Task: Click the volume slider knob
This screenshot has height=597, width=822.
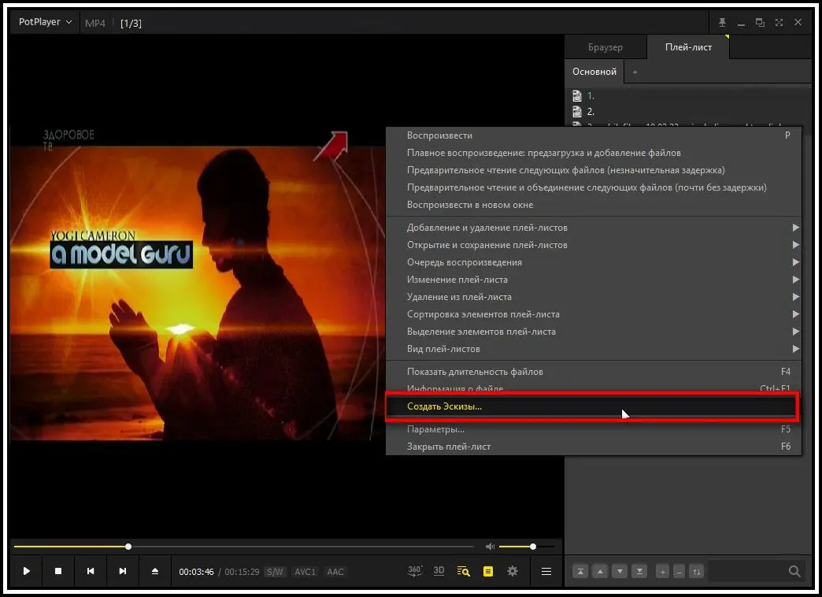Action: (533, 547)
